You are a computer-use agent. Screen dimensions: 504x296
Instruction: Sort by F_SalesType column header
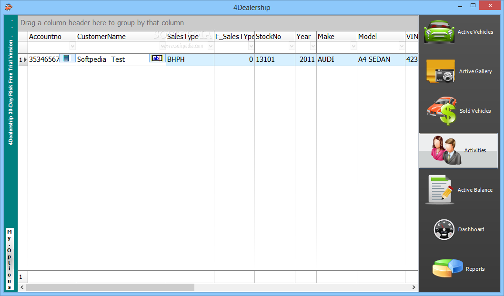click(x=234, y=36)
